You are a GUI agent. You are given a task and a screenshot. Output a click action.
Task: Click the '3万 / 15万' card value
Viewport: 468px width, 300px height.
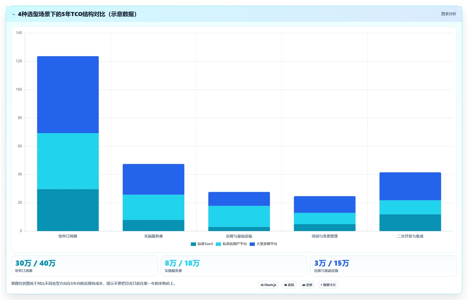tap(332, 263)
